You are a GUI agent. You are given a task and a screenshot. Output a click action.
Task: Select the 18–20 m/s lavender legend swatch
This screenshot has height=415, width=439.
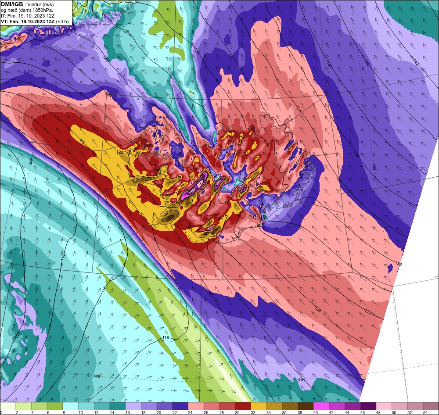coord(149,406)
